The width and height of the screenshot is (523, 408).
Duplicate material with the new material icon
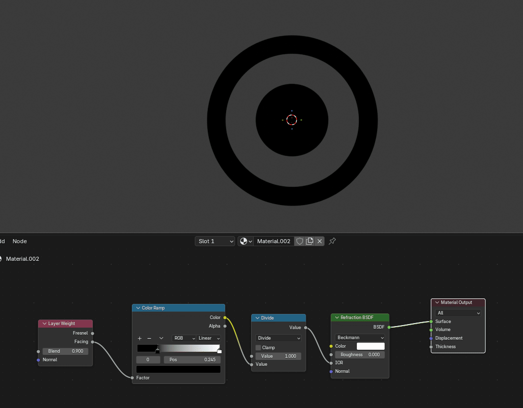click(x=310, y=241)
